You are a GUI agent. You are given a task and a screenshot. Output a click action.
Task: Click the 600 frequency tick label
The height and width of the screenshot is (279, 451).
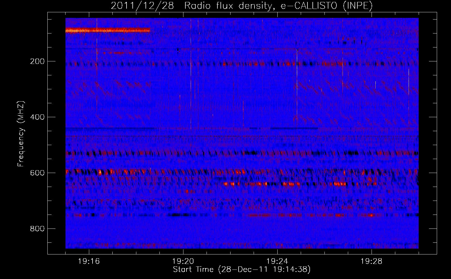click(x=37, y=173)
